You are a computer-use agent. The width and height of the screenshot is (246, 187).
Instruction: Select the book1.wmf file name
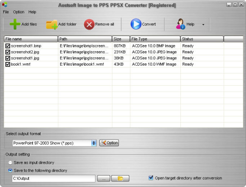20,64
